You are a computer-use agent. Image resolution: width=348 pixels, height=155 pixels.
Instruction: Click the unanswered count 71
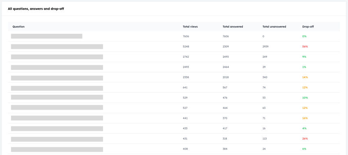point(264,118)
